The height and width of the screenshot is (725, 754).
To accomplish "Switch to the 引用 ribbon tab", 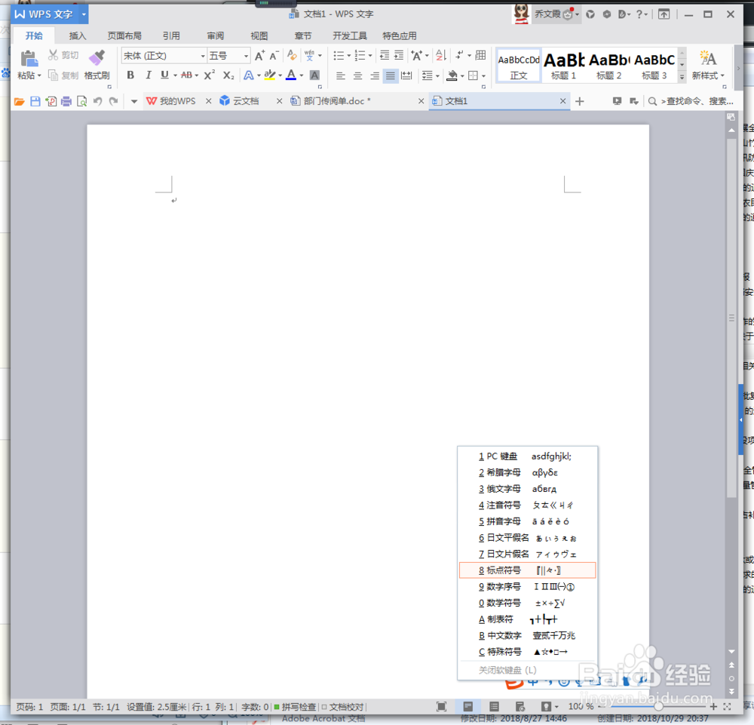I will point(170,35).
